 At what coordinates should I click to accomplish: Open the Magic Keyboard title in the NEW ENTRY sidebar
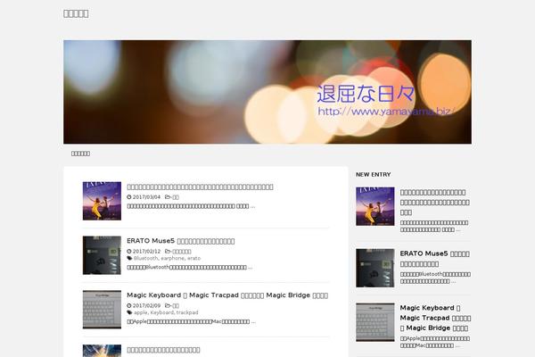coord(435,318)
